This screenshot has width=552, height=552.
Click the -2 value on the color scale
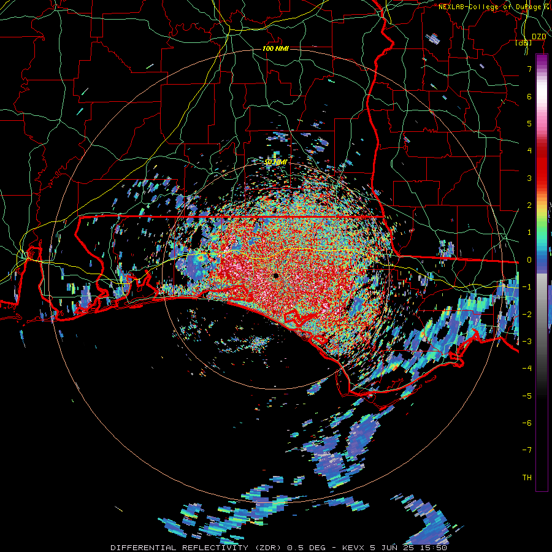pos(527,314)
